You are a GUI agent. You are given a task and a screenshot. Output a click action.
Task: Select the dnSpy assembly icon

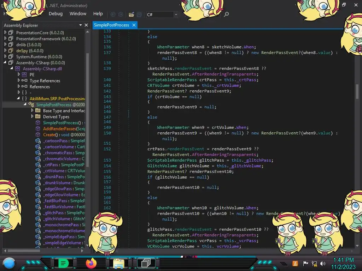coord(11,50)
